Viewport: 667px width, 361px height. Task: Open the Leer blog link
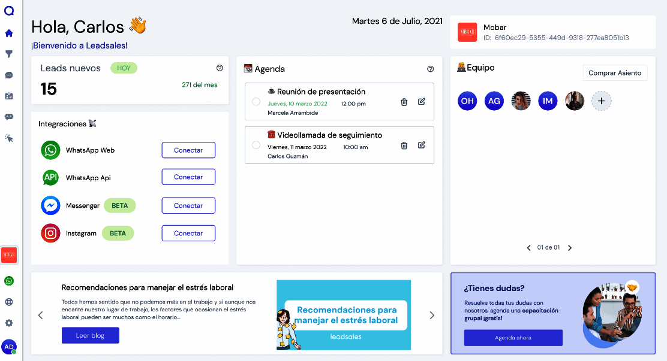(90, 335)
